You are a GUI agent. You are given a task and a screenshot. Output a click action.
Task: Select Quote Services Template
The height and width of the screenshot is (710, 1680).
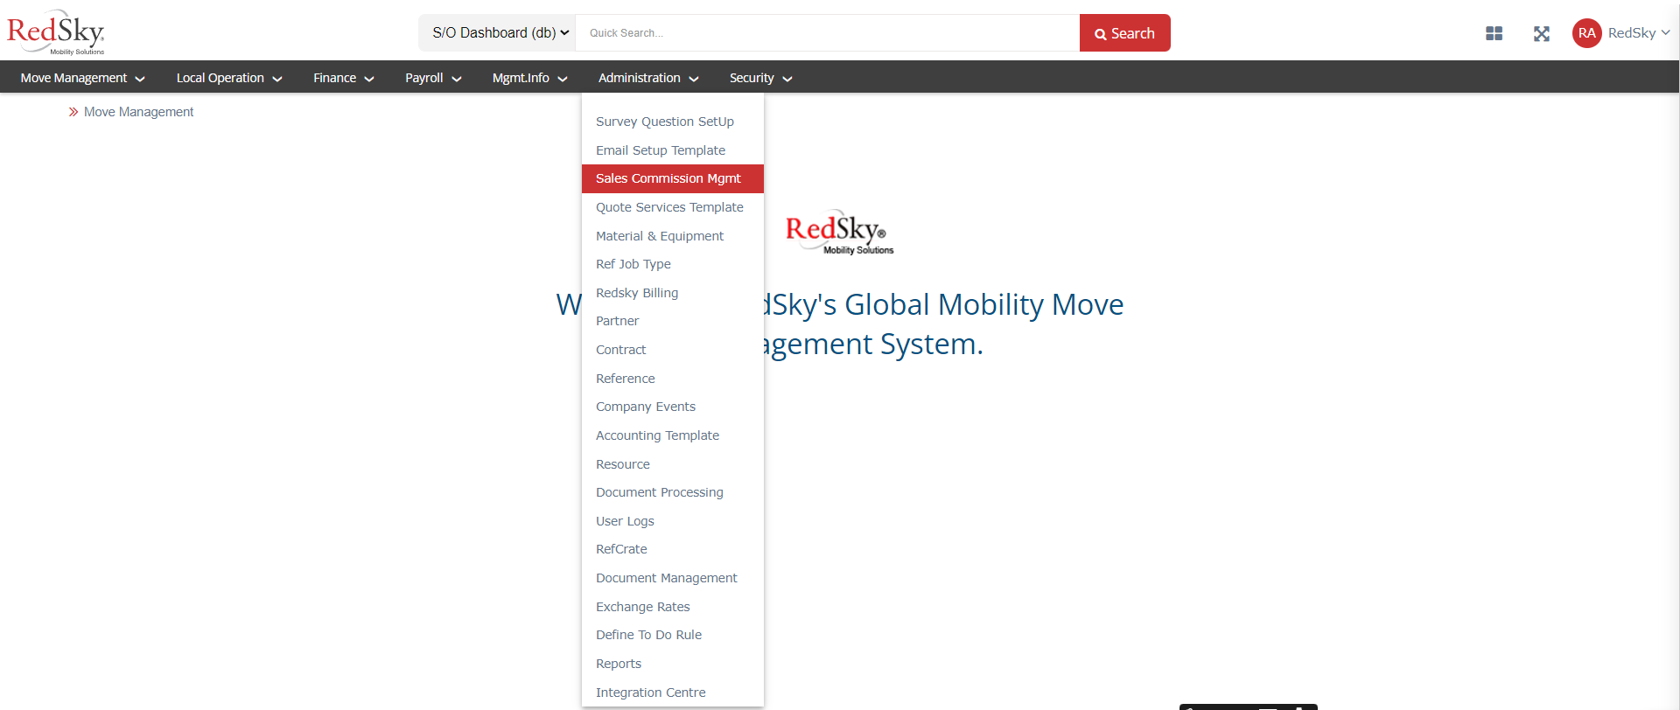[673, 207]
